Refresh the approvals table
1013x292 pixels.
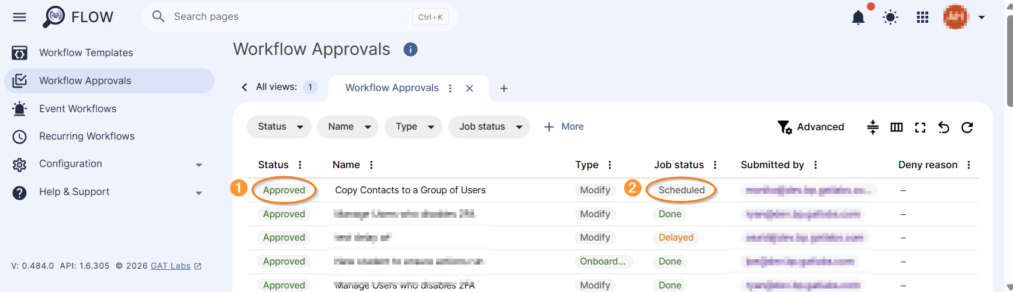coord(967,127)
